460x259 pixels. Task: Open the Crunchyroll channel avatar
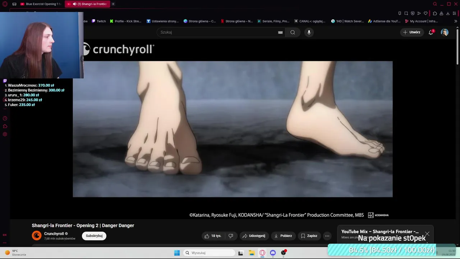point(37,236)
